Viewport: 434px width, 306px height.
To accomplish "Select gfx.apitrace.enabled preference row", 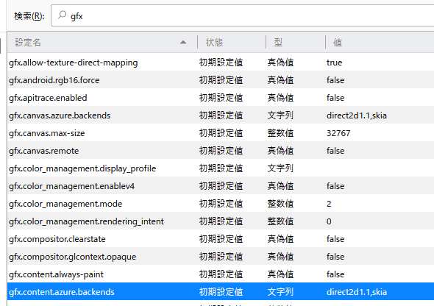I will point(221,98).
